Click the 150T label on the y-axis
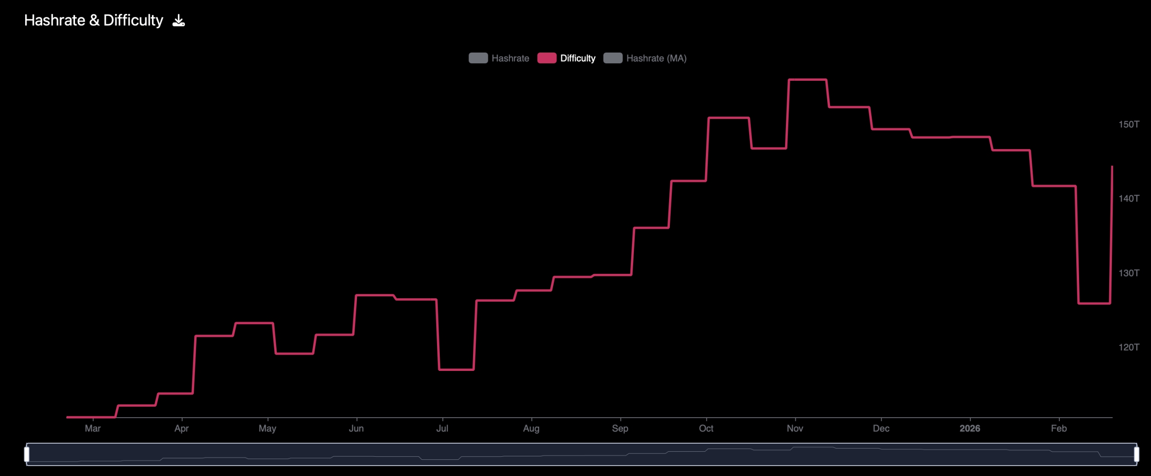1151x476 pixels. tap(1129, 124)
